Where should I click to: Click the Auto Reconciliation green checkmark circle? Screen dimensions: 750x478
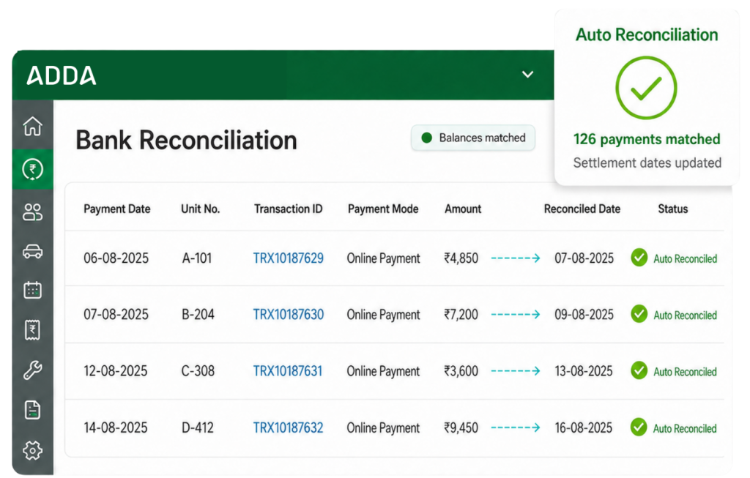click(x=646, y=87)
